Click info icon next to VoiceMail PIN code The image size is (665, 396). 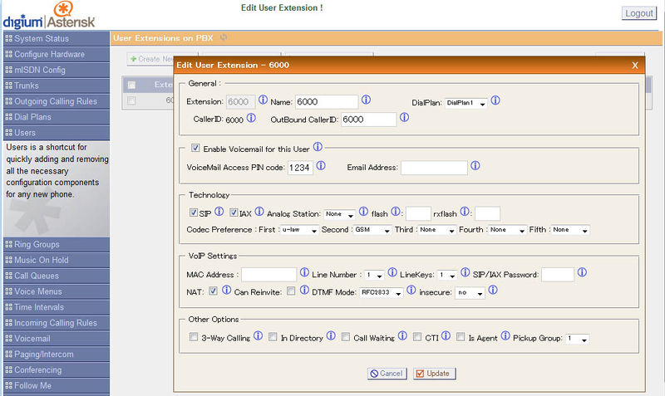pos(321,166)
